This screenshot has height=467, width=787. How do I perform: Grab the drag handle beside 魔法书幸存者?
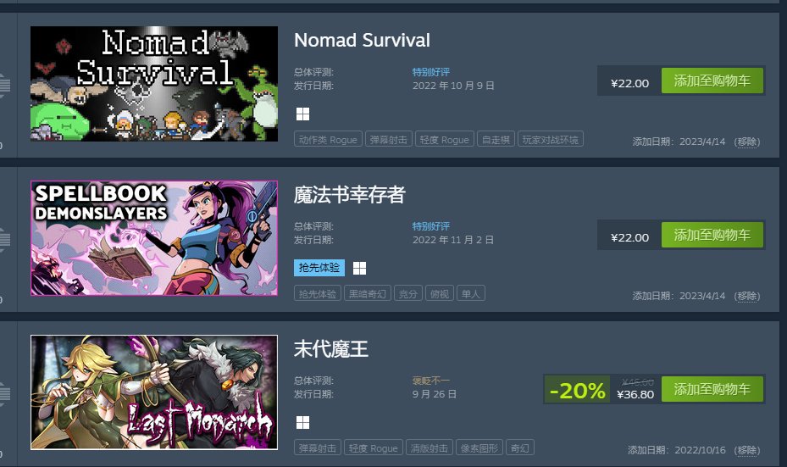pos(4,239)
